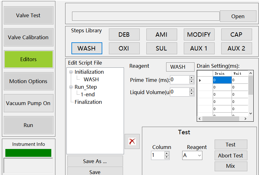Screen dimensions: 259x175
Task: Choose the DEB step from library
Action: (124, 35)
